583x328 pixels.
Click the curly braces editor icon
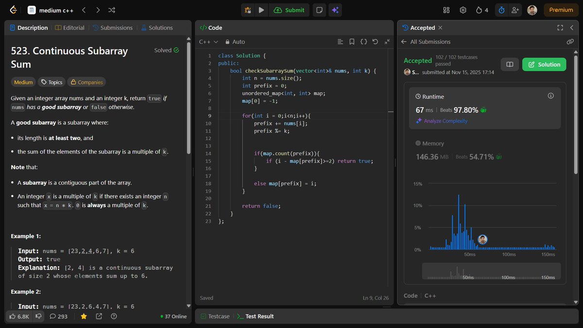point(363,42)
